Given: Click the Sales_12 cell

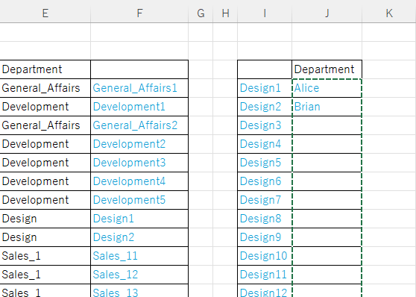Looking at the screenshot, I should [139, 274].
